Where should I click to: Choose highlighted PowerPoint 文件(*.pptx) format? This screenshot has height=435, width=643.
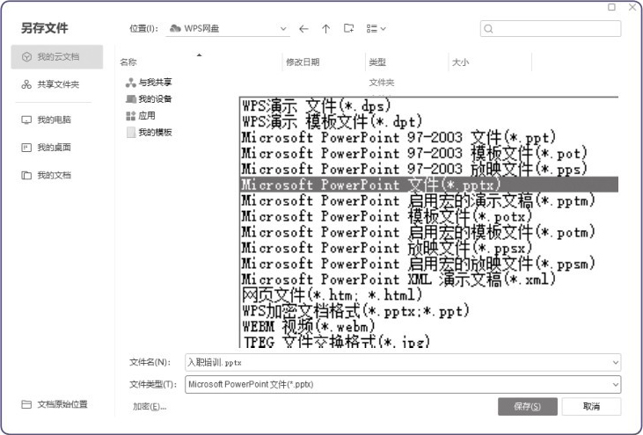(429, 185)
